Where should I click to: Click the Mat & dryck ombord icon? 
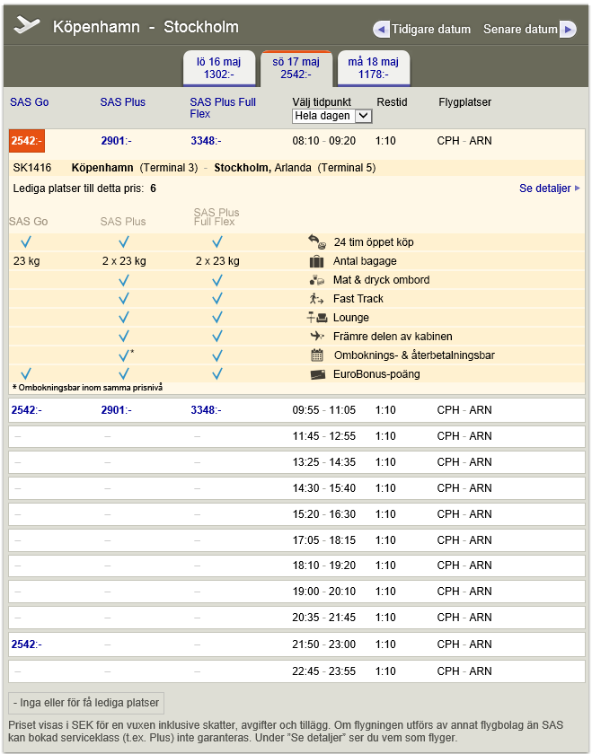click(x=316, y=280)
